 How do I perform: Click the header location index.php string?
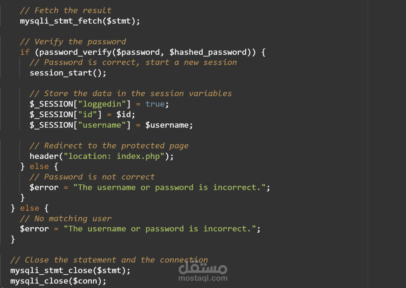pos(114,156)
